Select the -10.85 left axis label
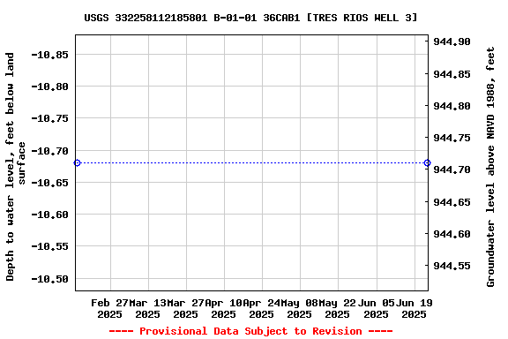The image size is (508, 339). (50, 55)
